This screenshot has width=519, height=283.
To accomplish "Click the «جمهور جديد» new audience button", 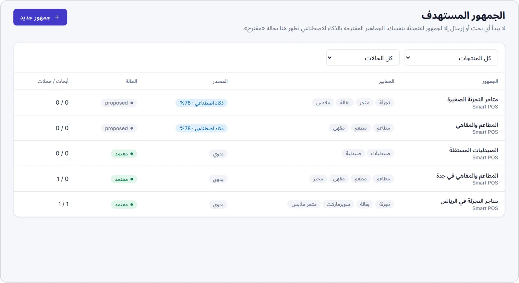I will 40,17.
